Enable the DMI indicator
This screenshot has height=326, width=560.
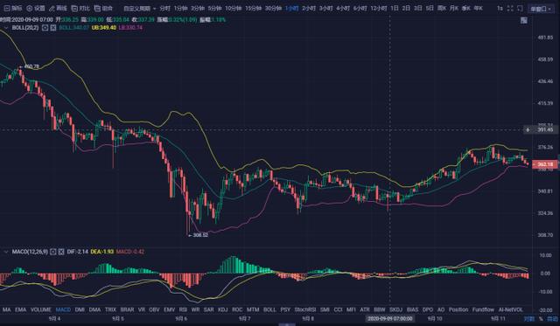point(80,309)
